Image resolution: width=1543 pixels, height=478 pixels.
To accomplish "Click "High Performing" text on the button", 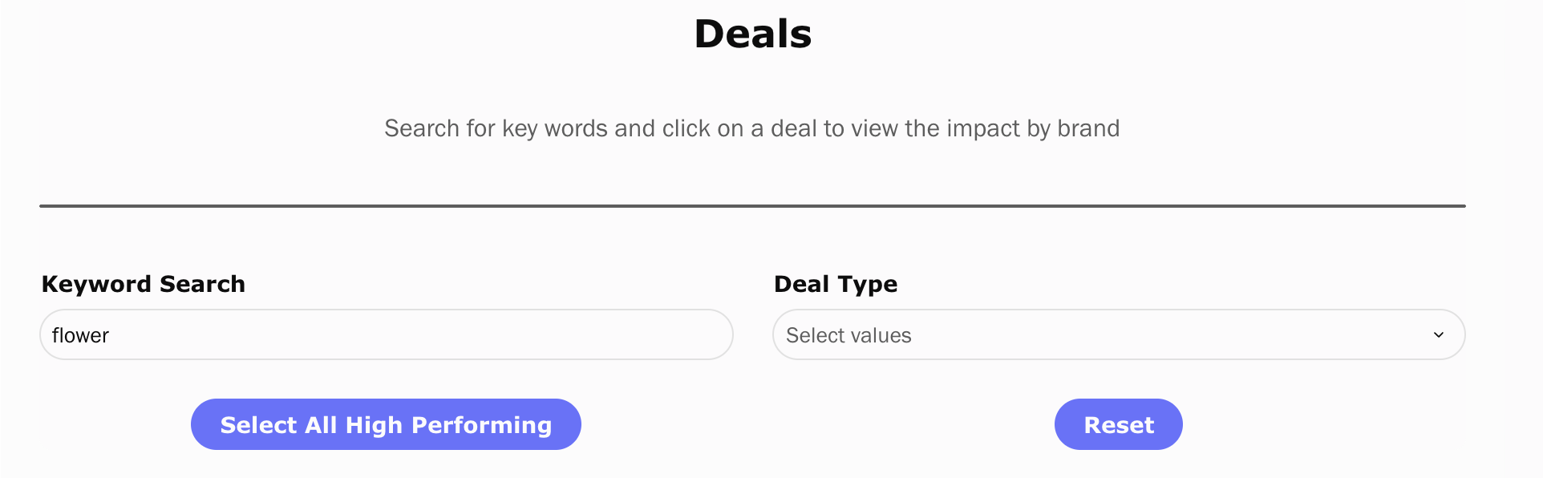I will click(x=448, y=425).
